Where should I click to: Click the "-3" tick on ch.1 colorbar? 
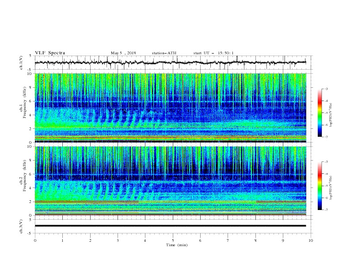pyautogui.click(x=326, y=89)
